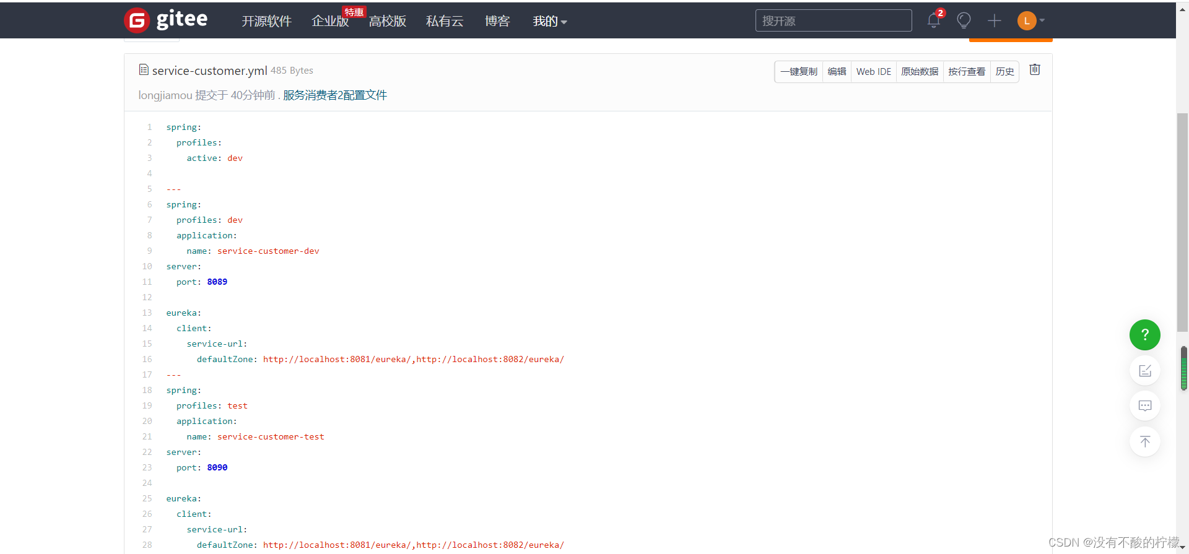This screenshot has height=554, width=1189.
Task: Open 私有云 menu item
Action: [445, 21]
